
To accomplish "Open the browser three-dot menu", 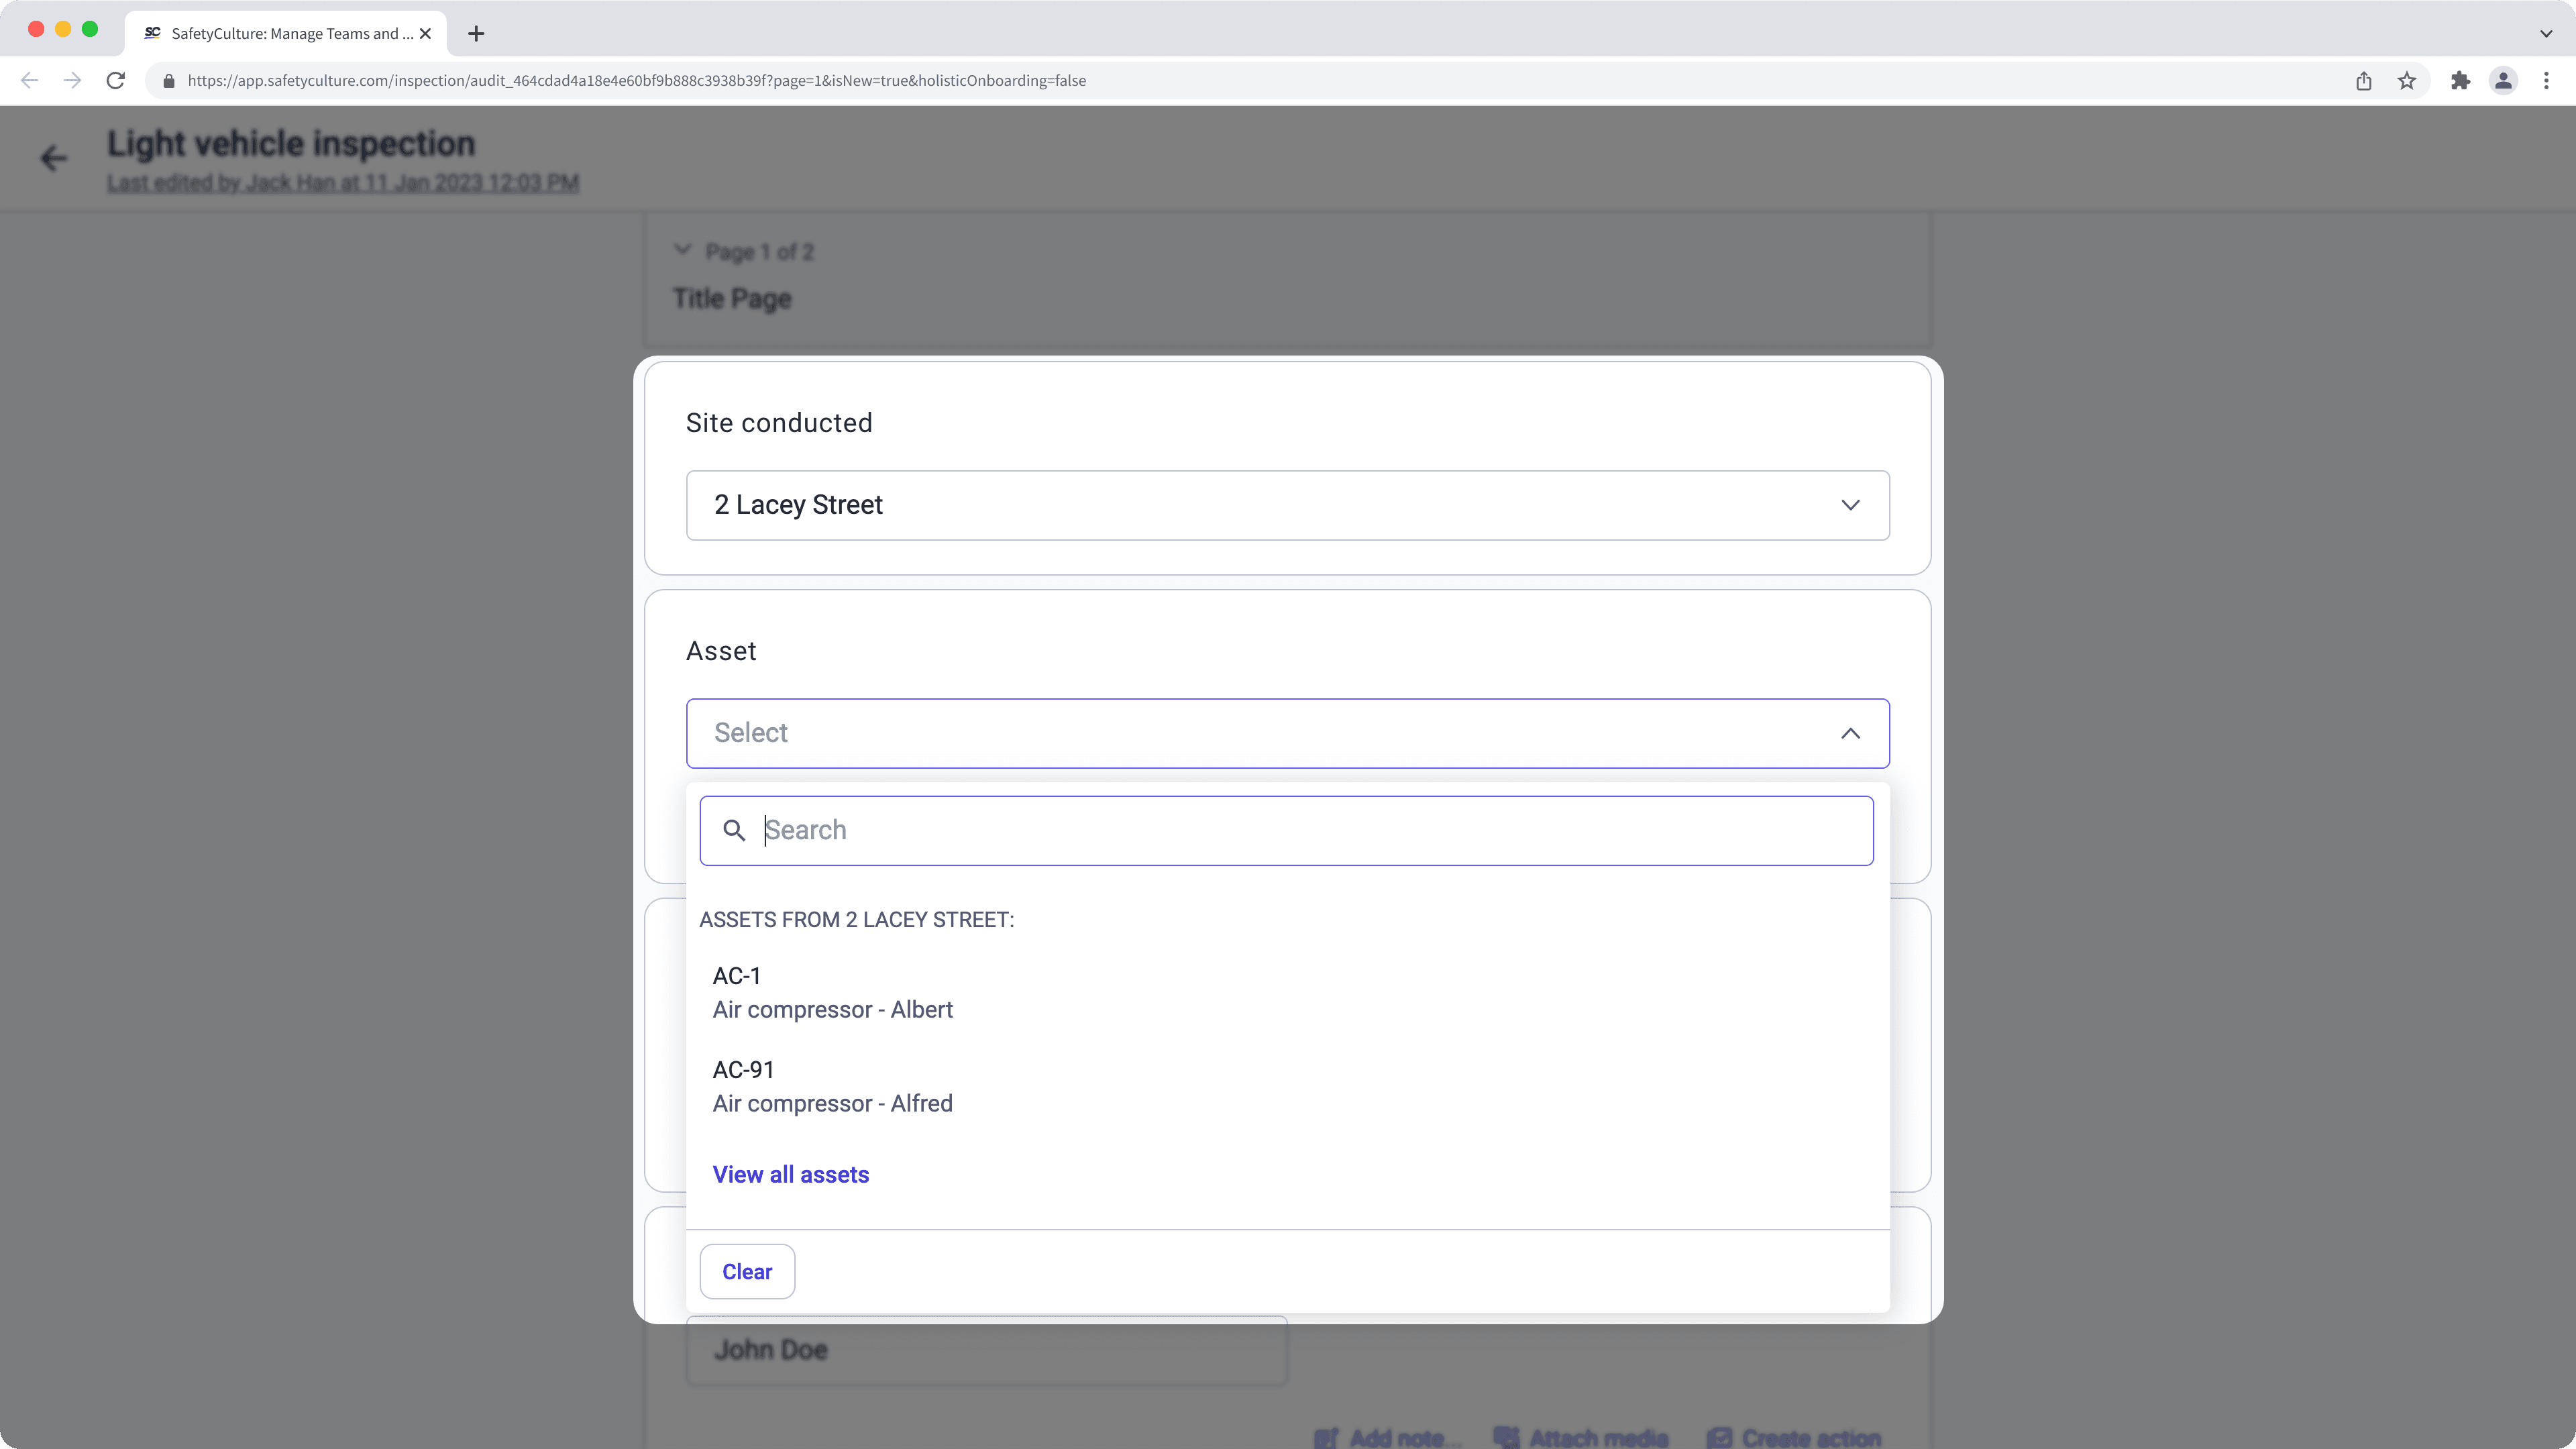I will pyautogui.click(x=2546, y=81).
